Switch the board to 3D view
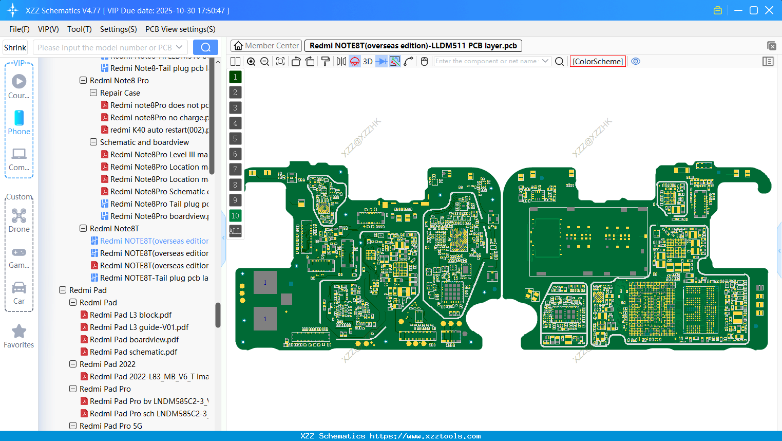 (367, 61)
